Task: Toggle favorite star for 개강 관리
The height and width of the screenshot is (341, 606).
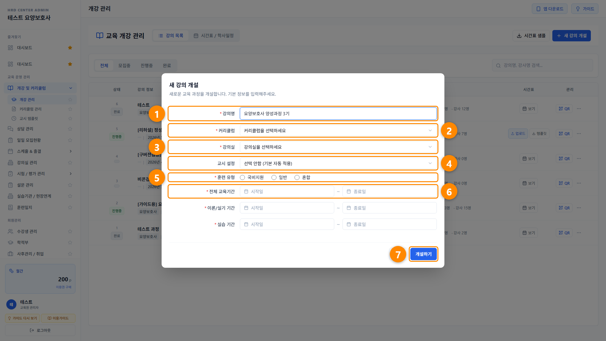Action: (x=70, y=99)
